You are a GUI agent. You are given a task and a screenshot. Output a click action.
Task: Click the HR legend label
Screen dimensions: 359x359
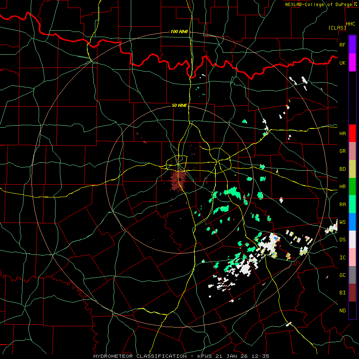click(x=342, y=187)
